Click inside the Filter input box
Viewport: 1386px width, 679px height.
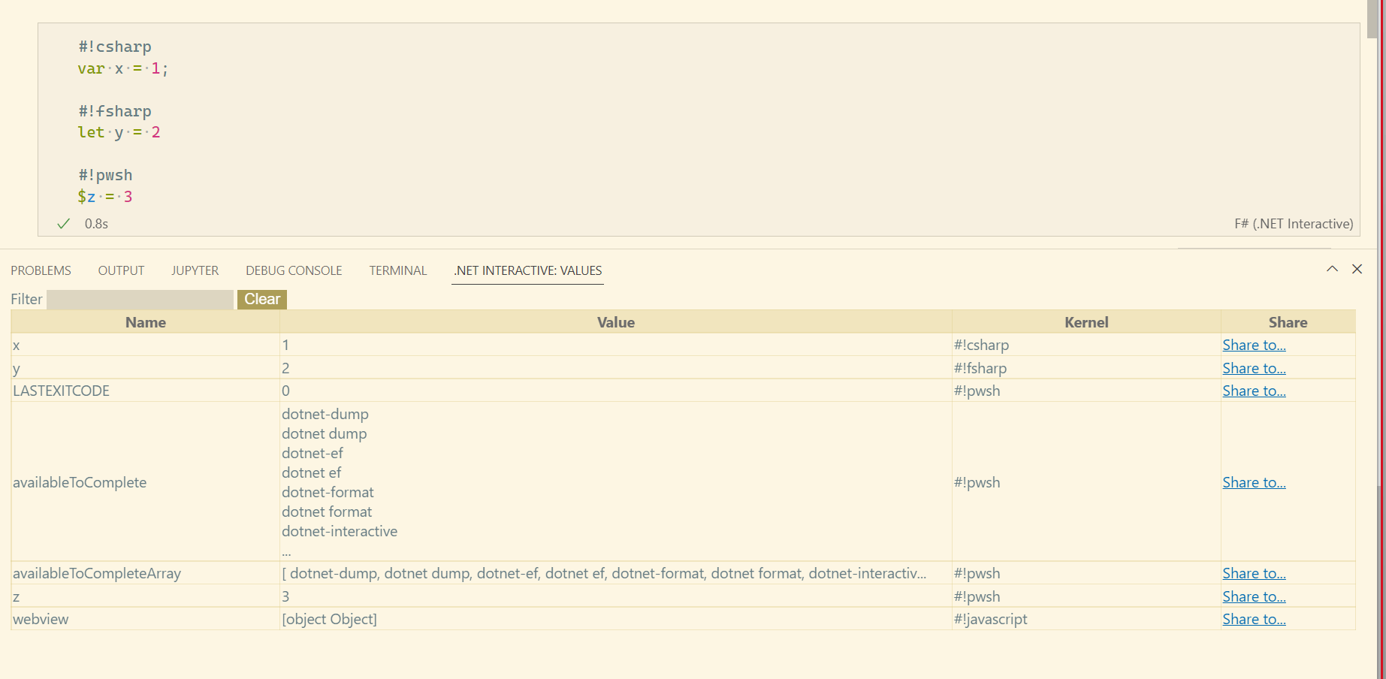coord(139,299)
